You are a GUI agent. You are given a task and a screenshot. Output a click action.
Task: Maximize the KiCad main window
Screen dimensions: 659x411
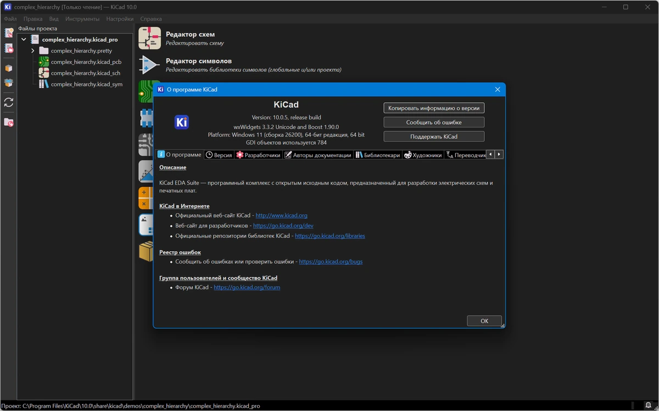coord(626,7)
